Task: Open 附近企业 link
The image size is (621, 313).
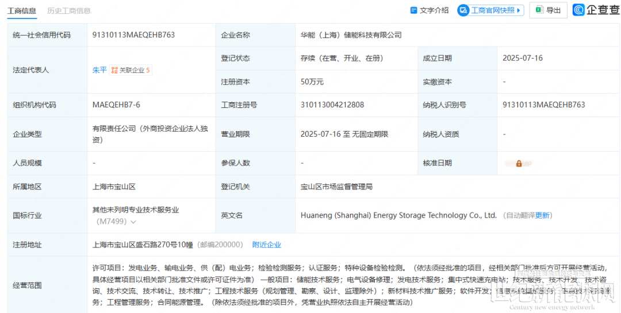Action: point(267,245)
